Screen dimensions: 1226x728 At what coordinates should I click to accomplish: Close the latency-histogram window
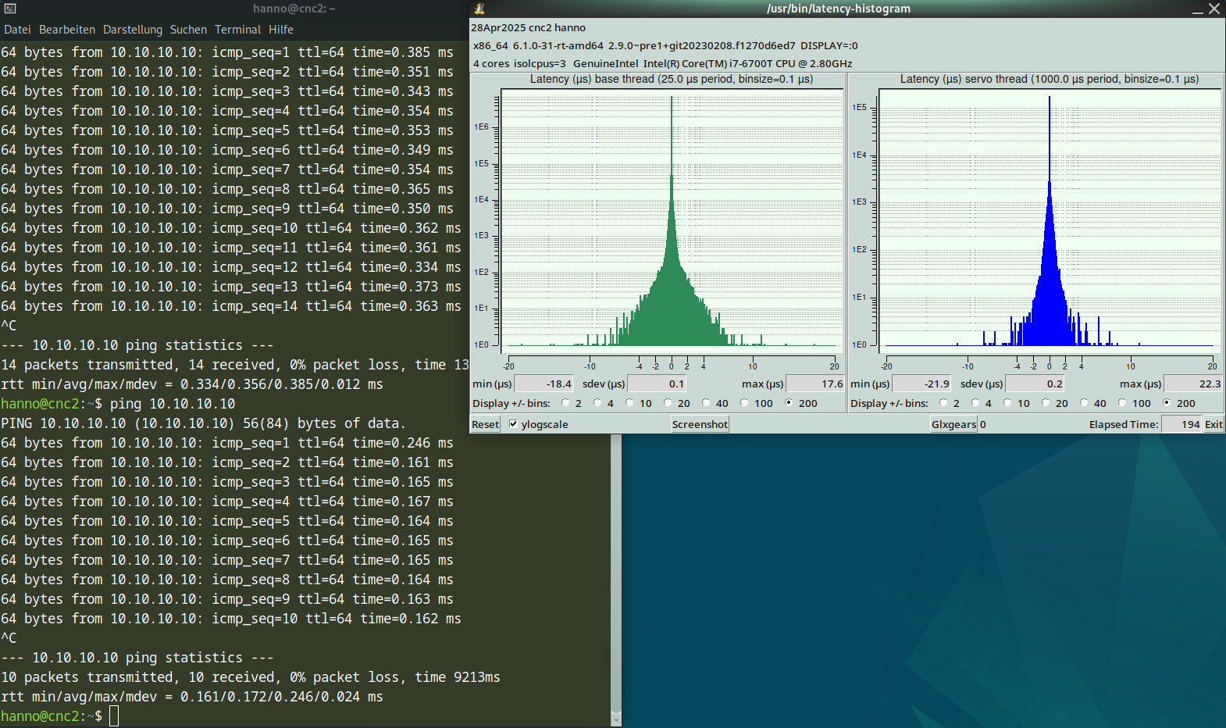(x=1214, y=9)
